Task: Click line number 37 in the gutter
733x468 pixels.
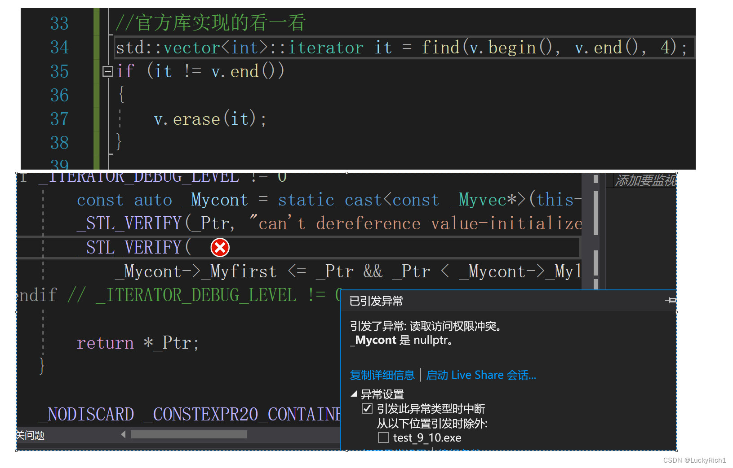Action: coord(59,119)
